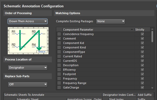Tick the Description parameter checkbox

59,65
